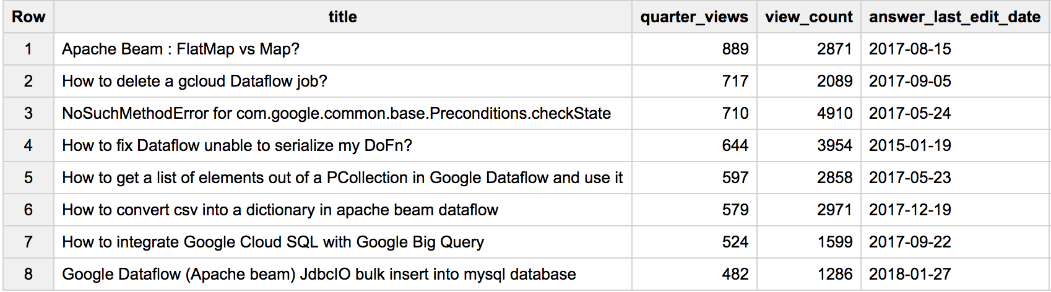Select 'integrate Google Cloud SQL with Big Query' title
The width and height of the screenshot is (1051, 292).
point(272,242)
